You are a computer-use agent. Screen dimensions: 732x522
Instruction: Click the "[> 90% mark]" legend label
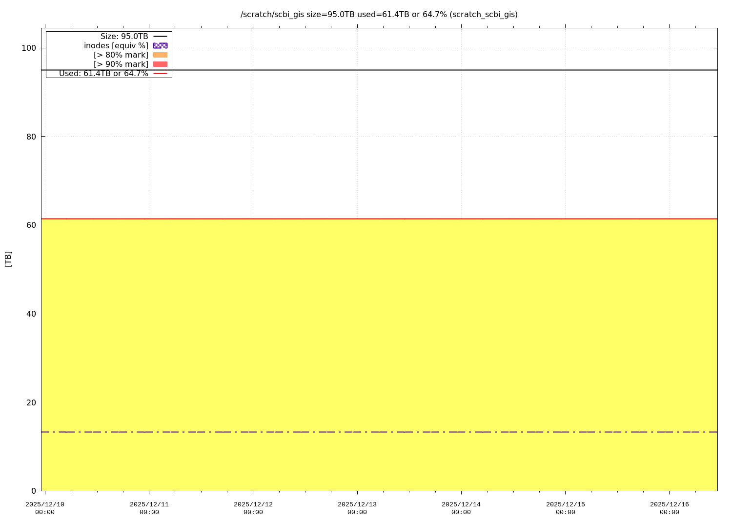[121, 64]
